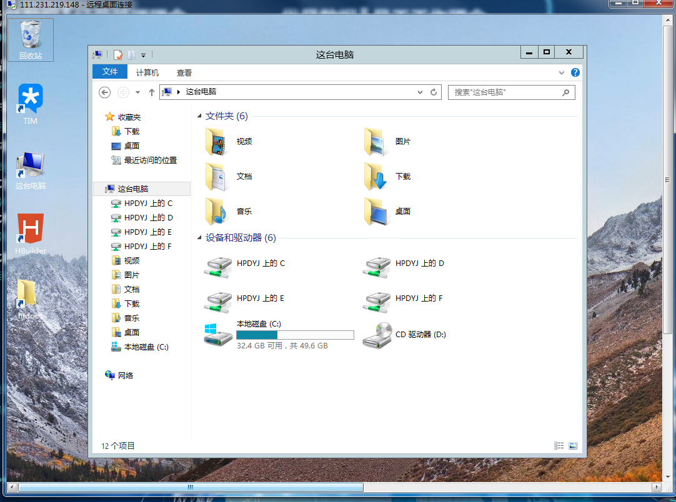Open the 桌面 folder in main pane

[x=387, y=211]
